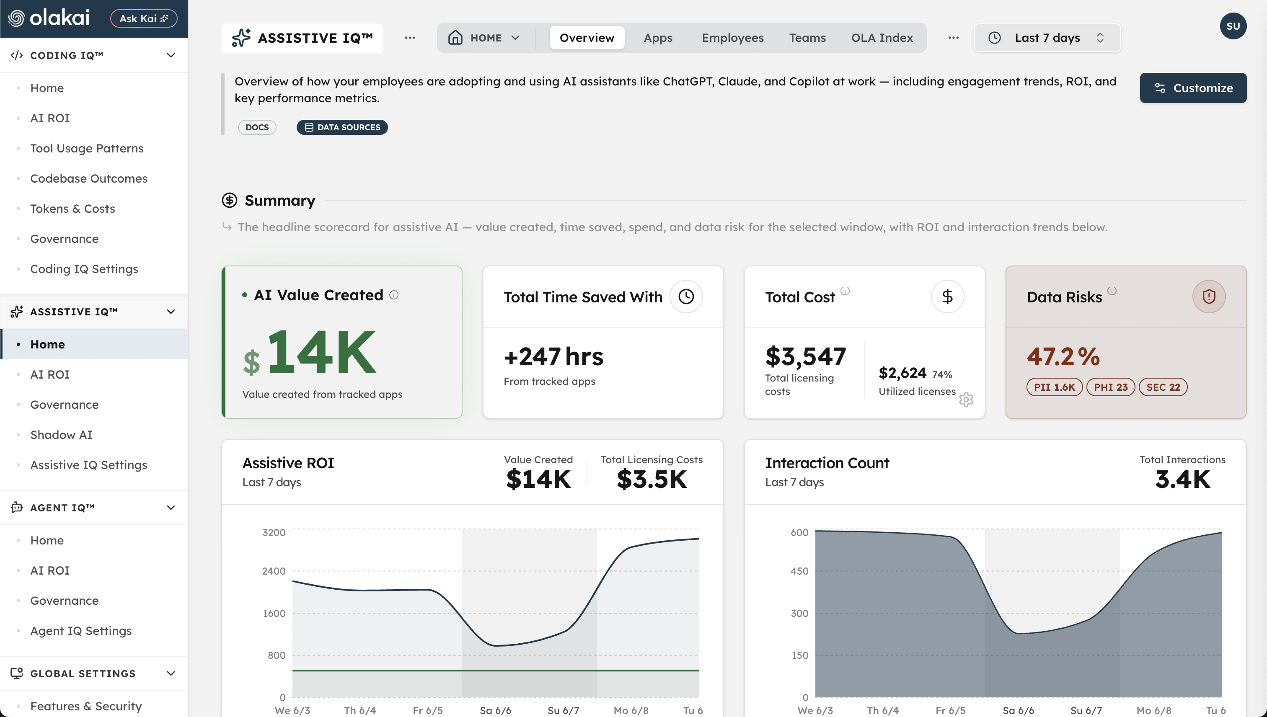Open Assistive IQ Settings
Viewport: 1267px width, 717px height.
[x=89, y=465]
